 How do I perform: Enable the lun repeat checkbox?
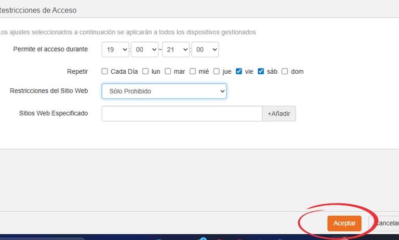coord(145,71)
